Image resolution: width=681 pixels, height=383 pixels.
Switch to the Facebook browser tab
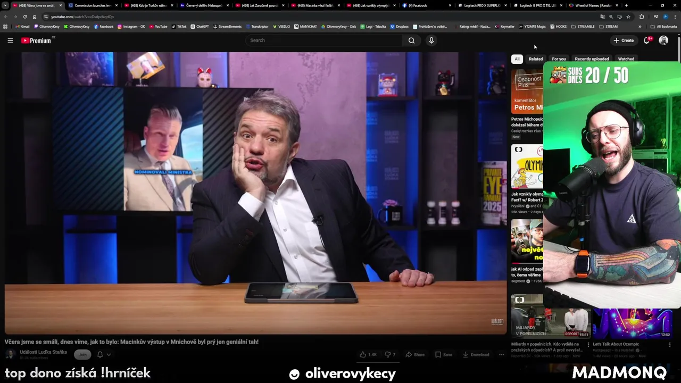[426, 5]
